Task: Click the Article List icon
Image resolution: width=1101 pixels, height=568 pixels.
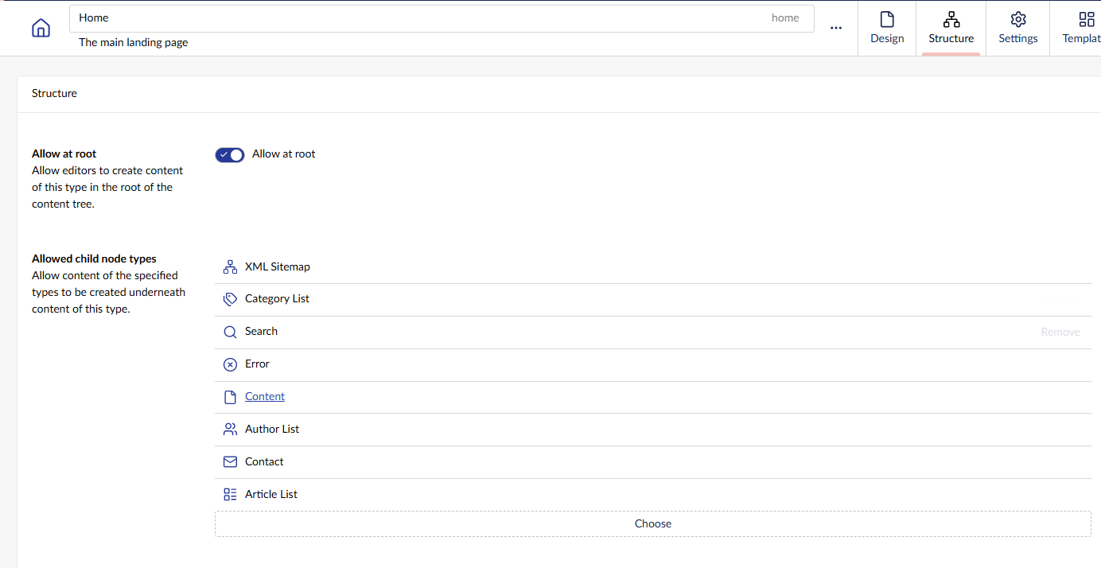Action: pos(230,495)
